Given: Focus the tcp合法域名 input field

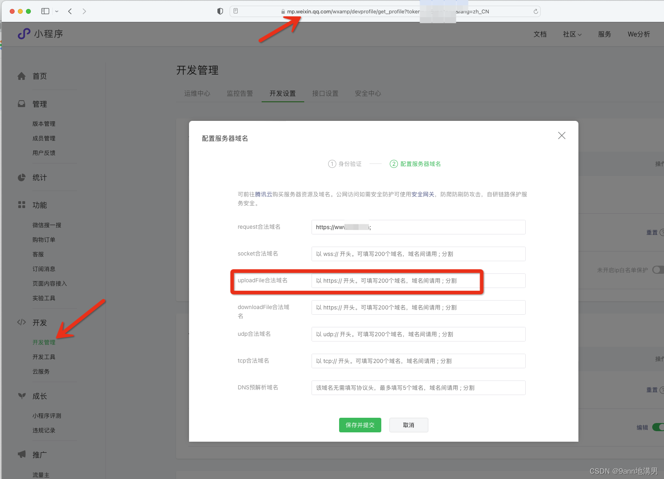Looking at the screenshot, I should point(419,361).
